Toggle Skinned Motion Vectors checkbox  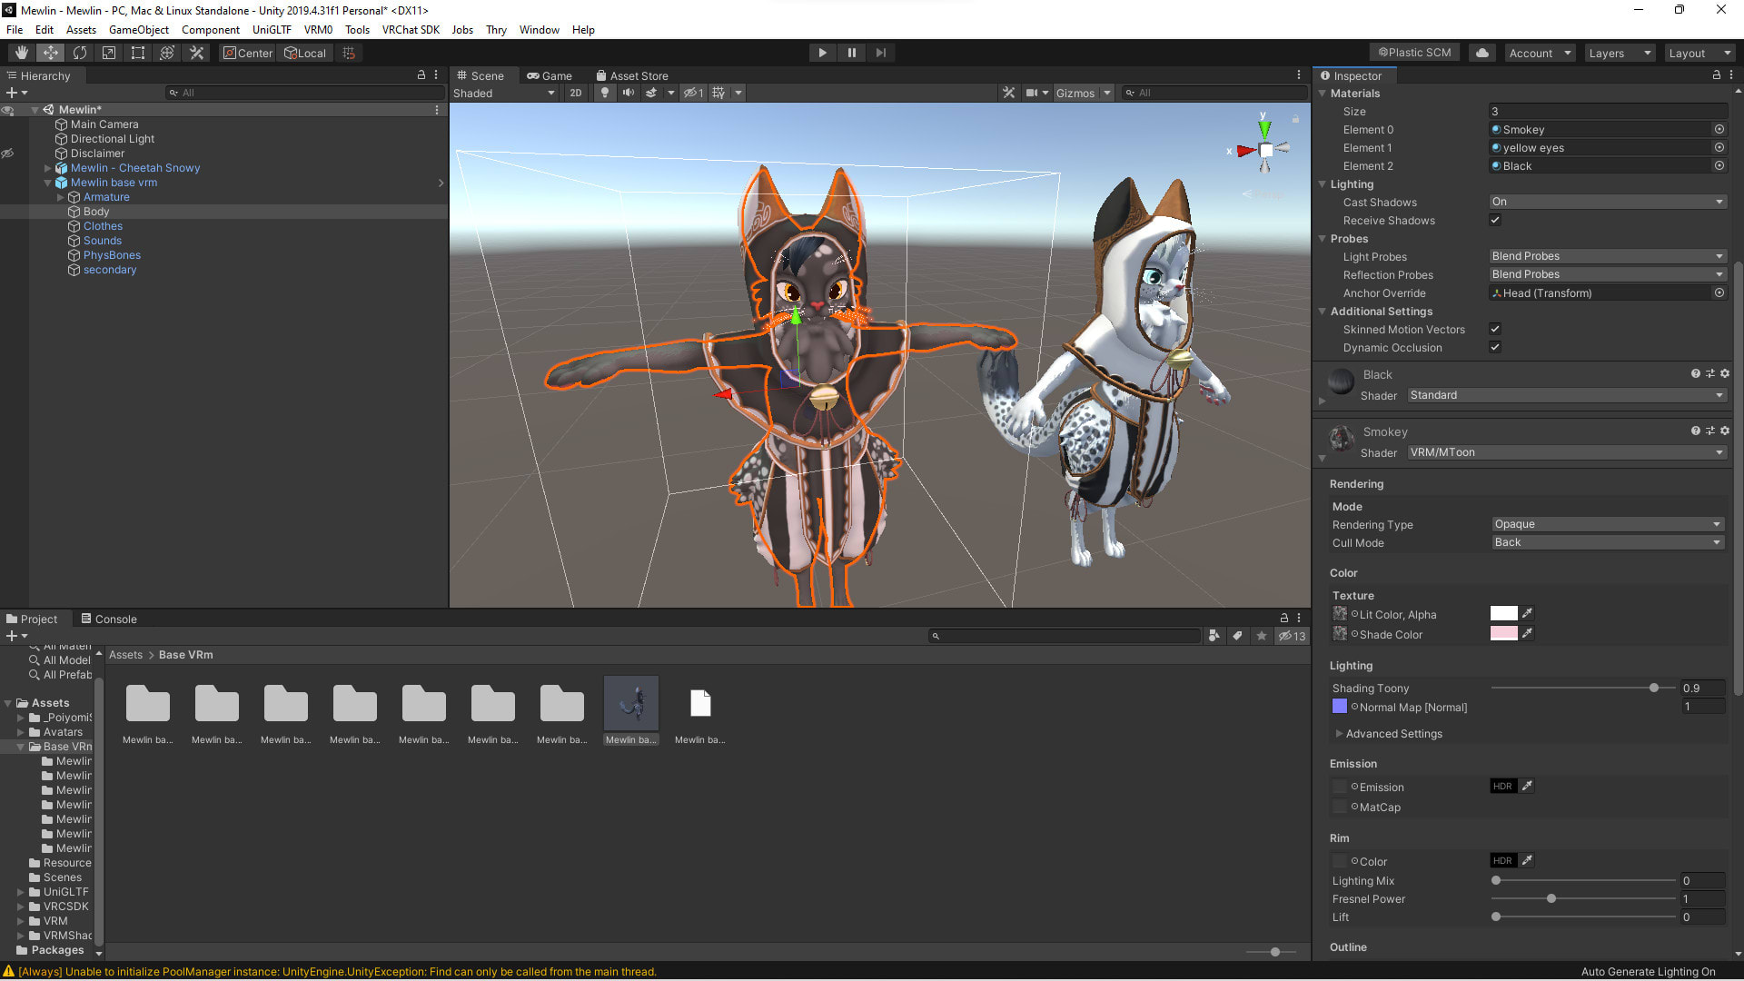click(x=1493, y=330)
